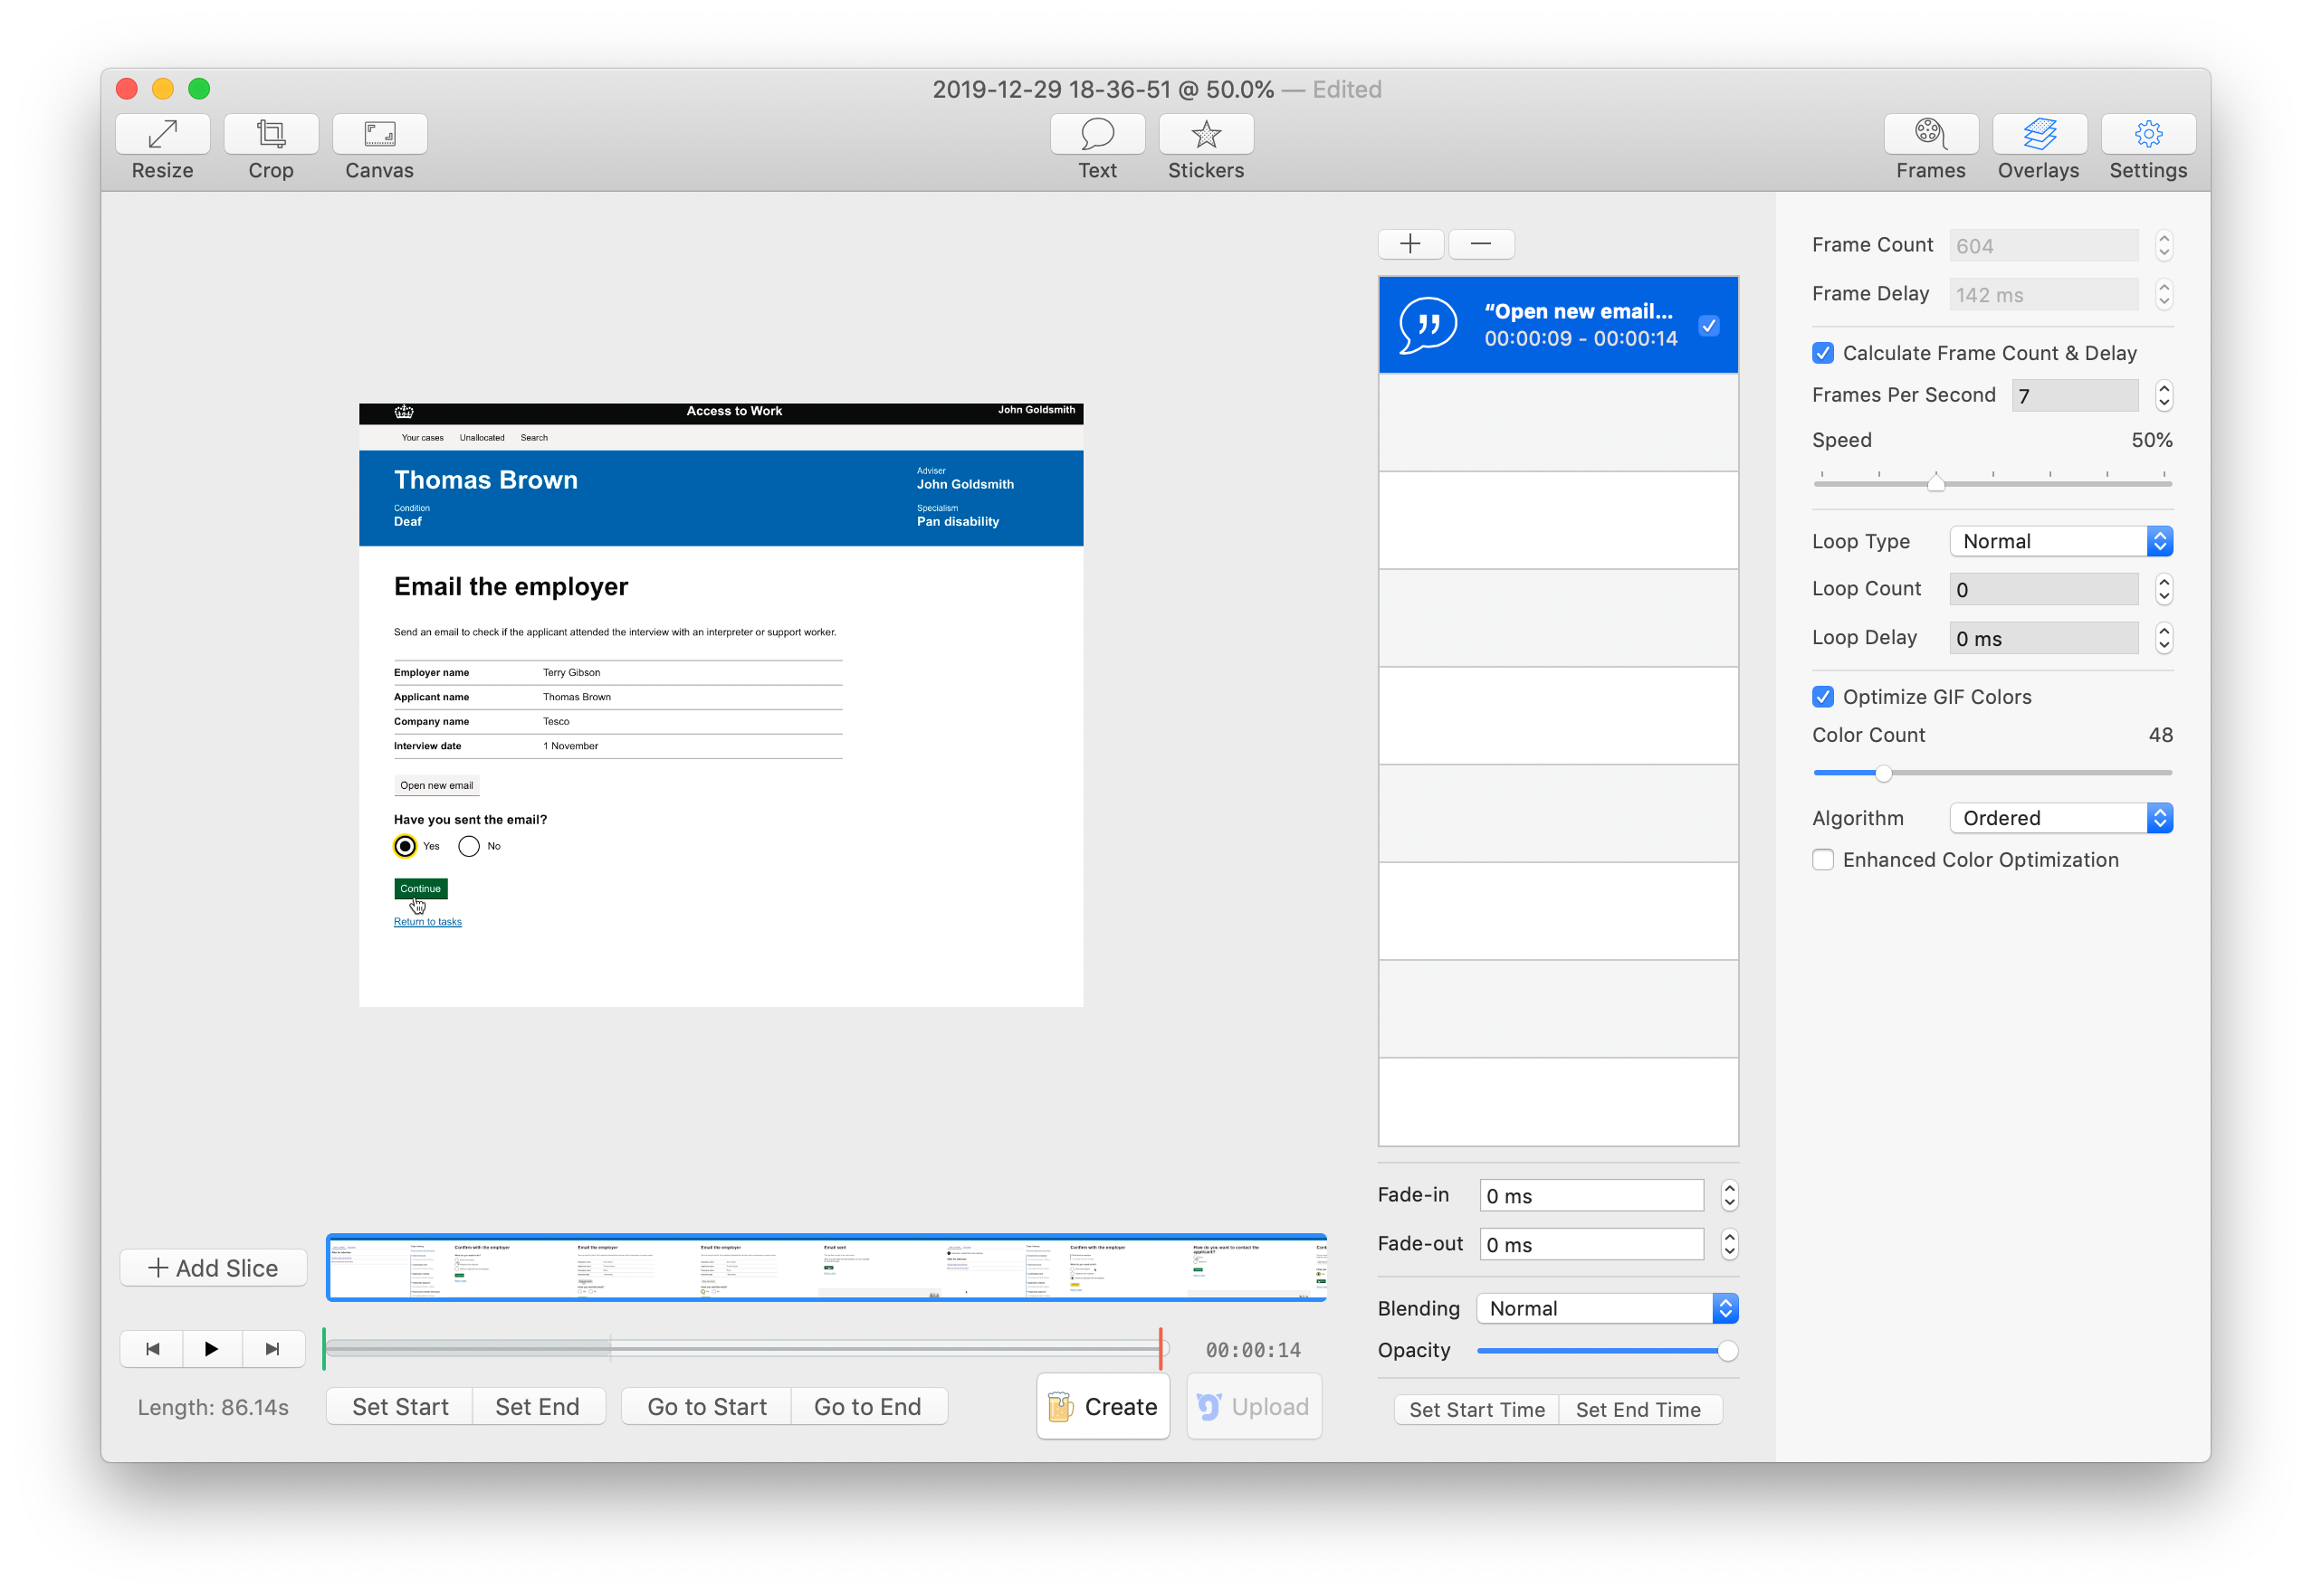Select the 'Open new email' caption entry
2312x1596 pixels.
pos(1558,324)
